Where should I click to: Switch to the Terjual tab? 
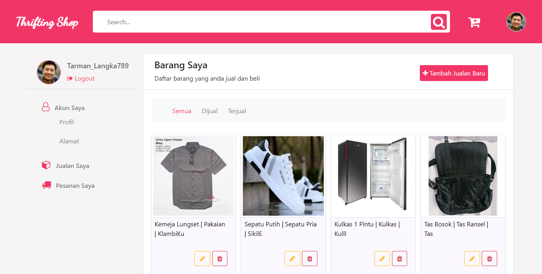(237, 111)
